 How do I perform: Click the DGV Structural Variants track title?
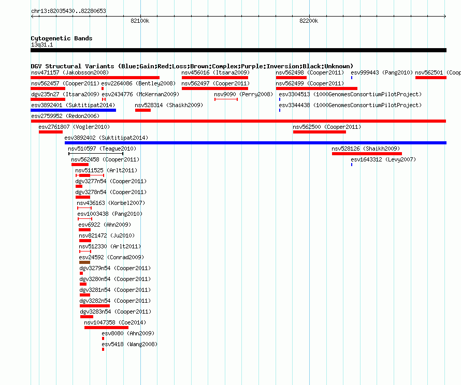pos(192,66)
